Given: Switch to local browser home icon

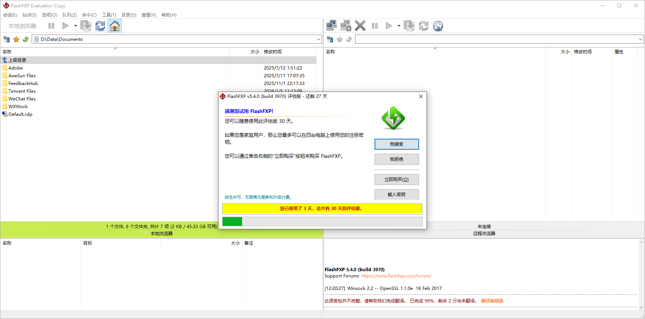Looking at the screenshot, I should click(x=115, y=26).
